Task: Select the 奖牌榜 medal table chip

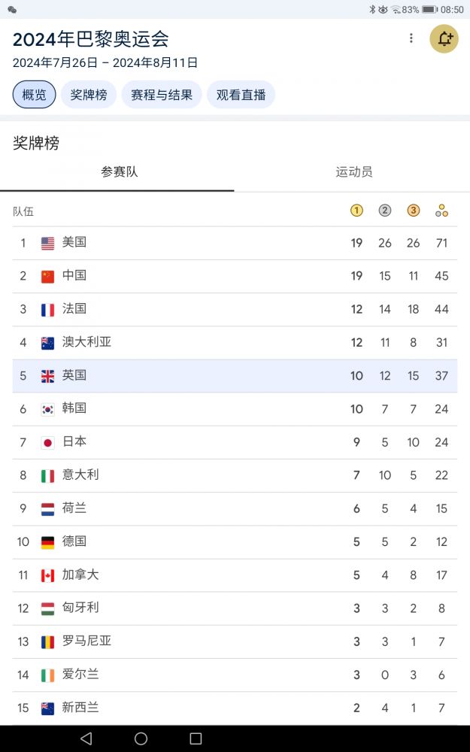Action: [89, 95]
